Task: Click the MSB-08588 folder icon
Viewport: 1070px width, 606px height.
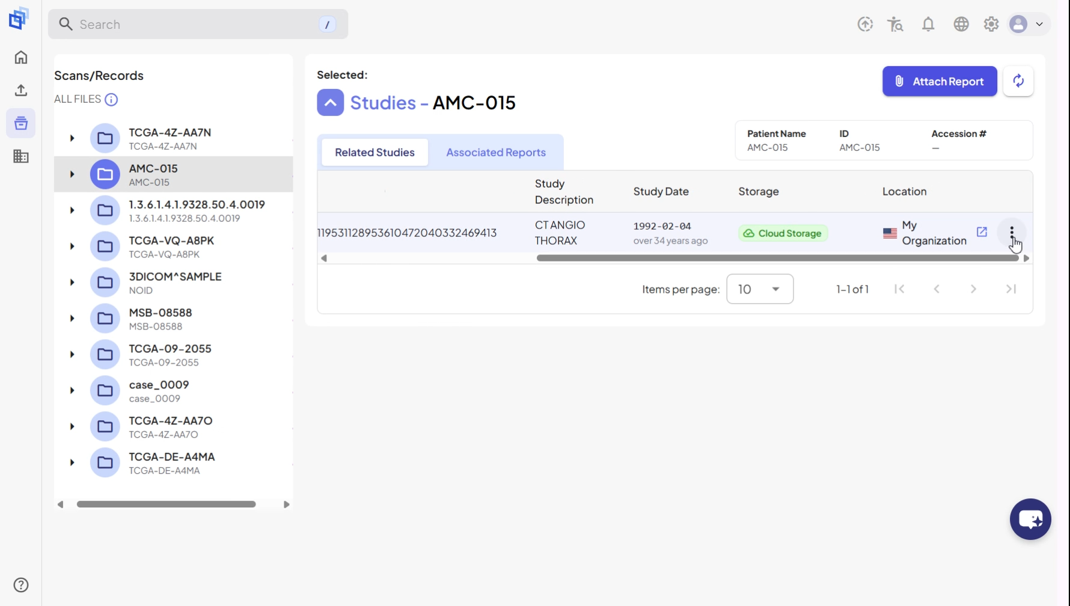Action: [105, 319]
